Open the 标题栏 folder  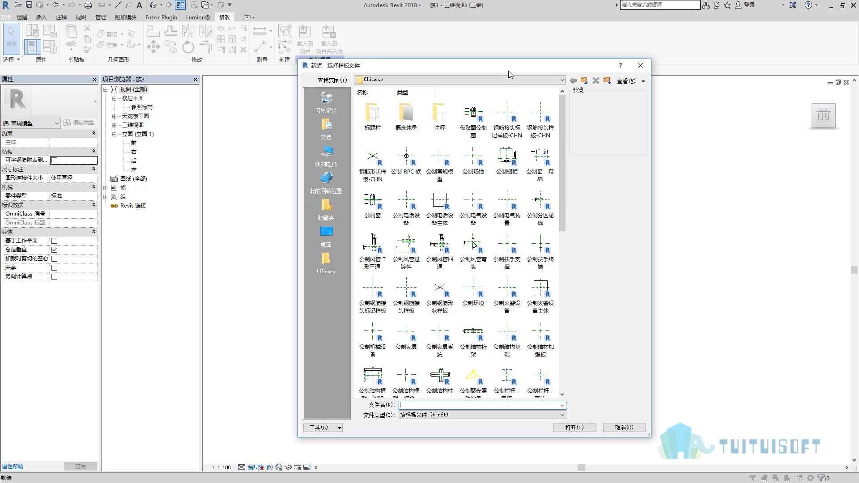pyautogui.click(x=373, y=117)
